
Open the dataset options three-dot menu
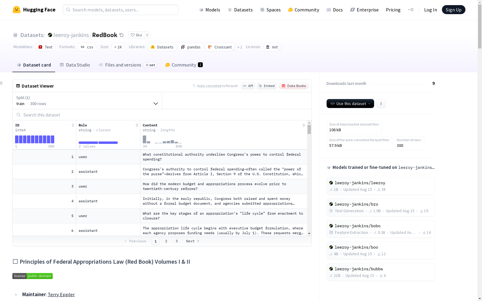tap(381, 104)
